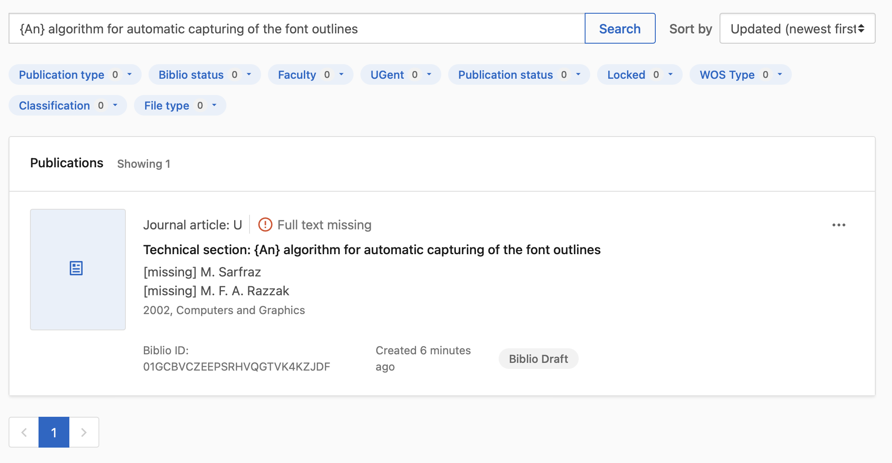Open the three-dot actions menu
This screenshot has width=892, height=463.
[x=839, y=225]
